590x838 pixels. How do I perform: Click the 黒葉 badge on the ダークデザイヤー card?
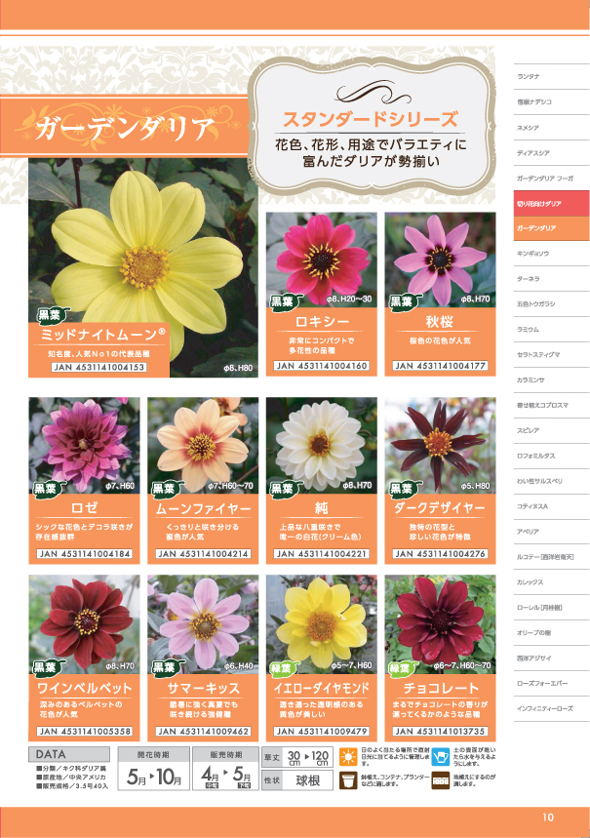click(x=404, y=489)
